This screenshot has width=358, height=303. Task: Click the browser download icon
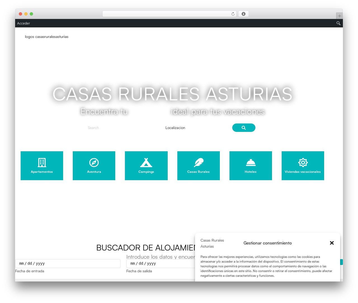243,14
